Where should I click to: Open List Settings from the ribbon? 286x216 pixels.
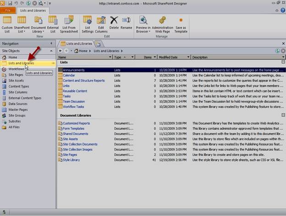coord(88,24)
